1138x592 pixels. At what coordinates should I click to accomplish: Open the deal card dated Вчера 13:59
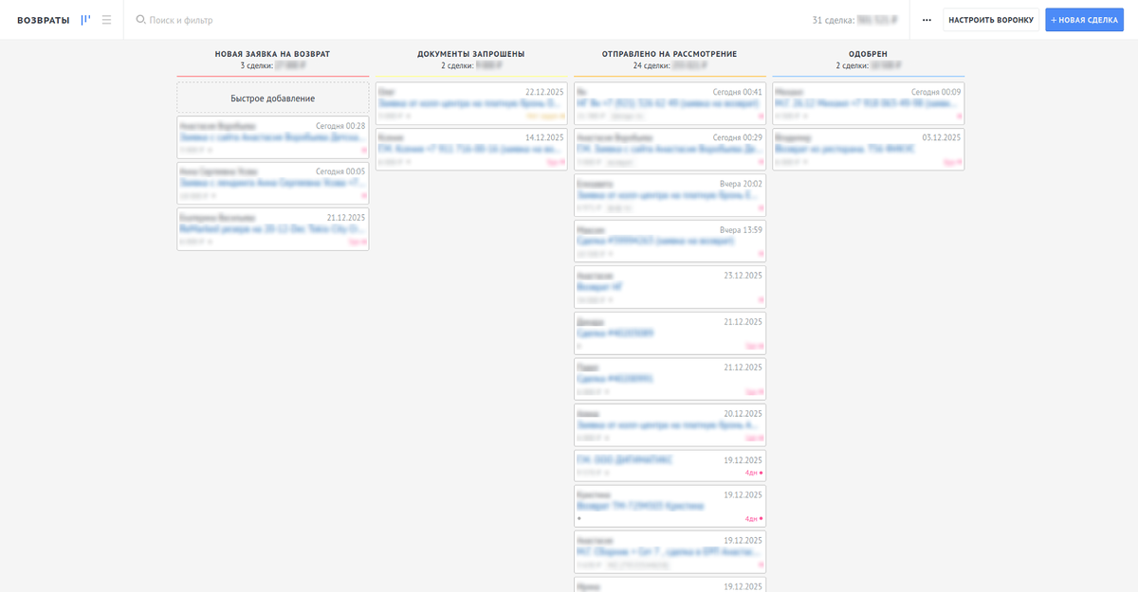(670, 242)
